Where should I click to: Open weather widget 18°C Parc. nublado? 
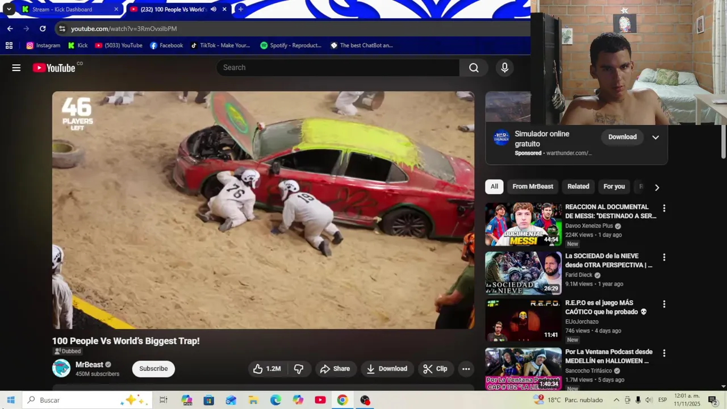tap(568, 400)
